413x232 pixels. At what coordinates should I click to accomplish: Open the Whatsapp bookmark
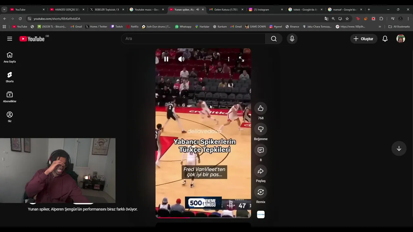pos(183,27)
